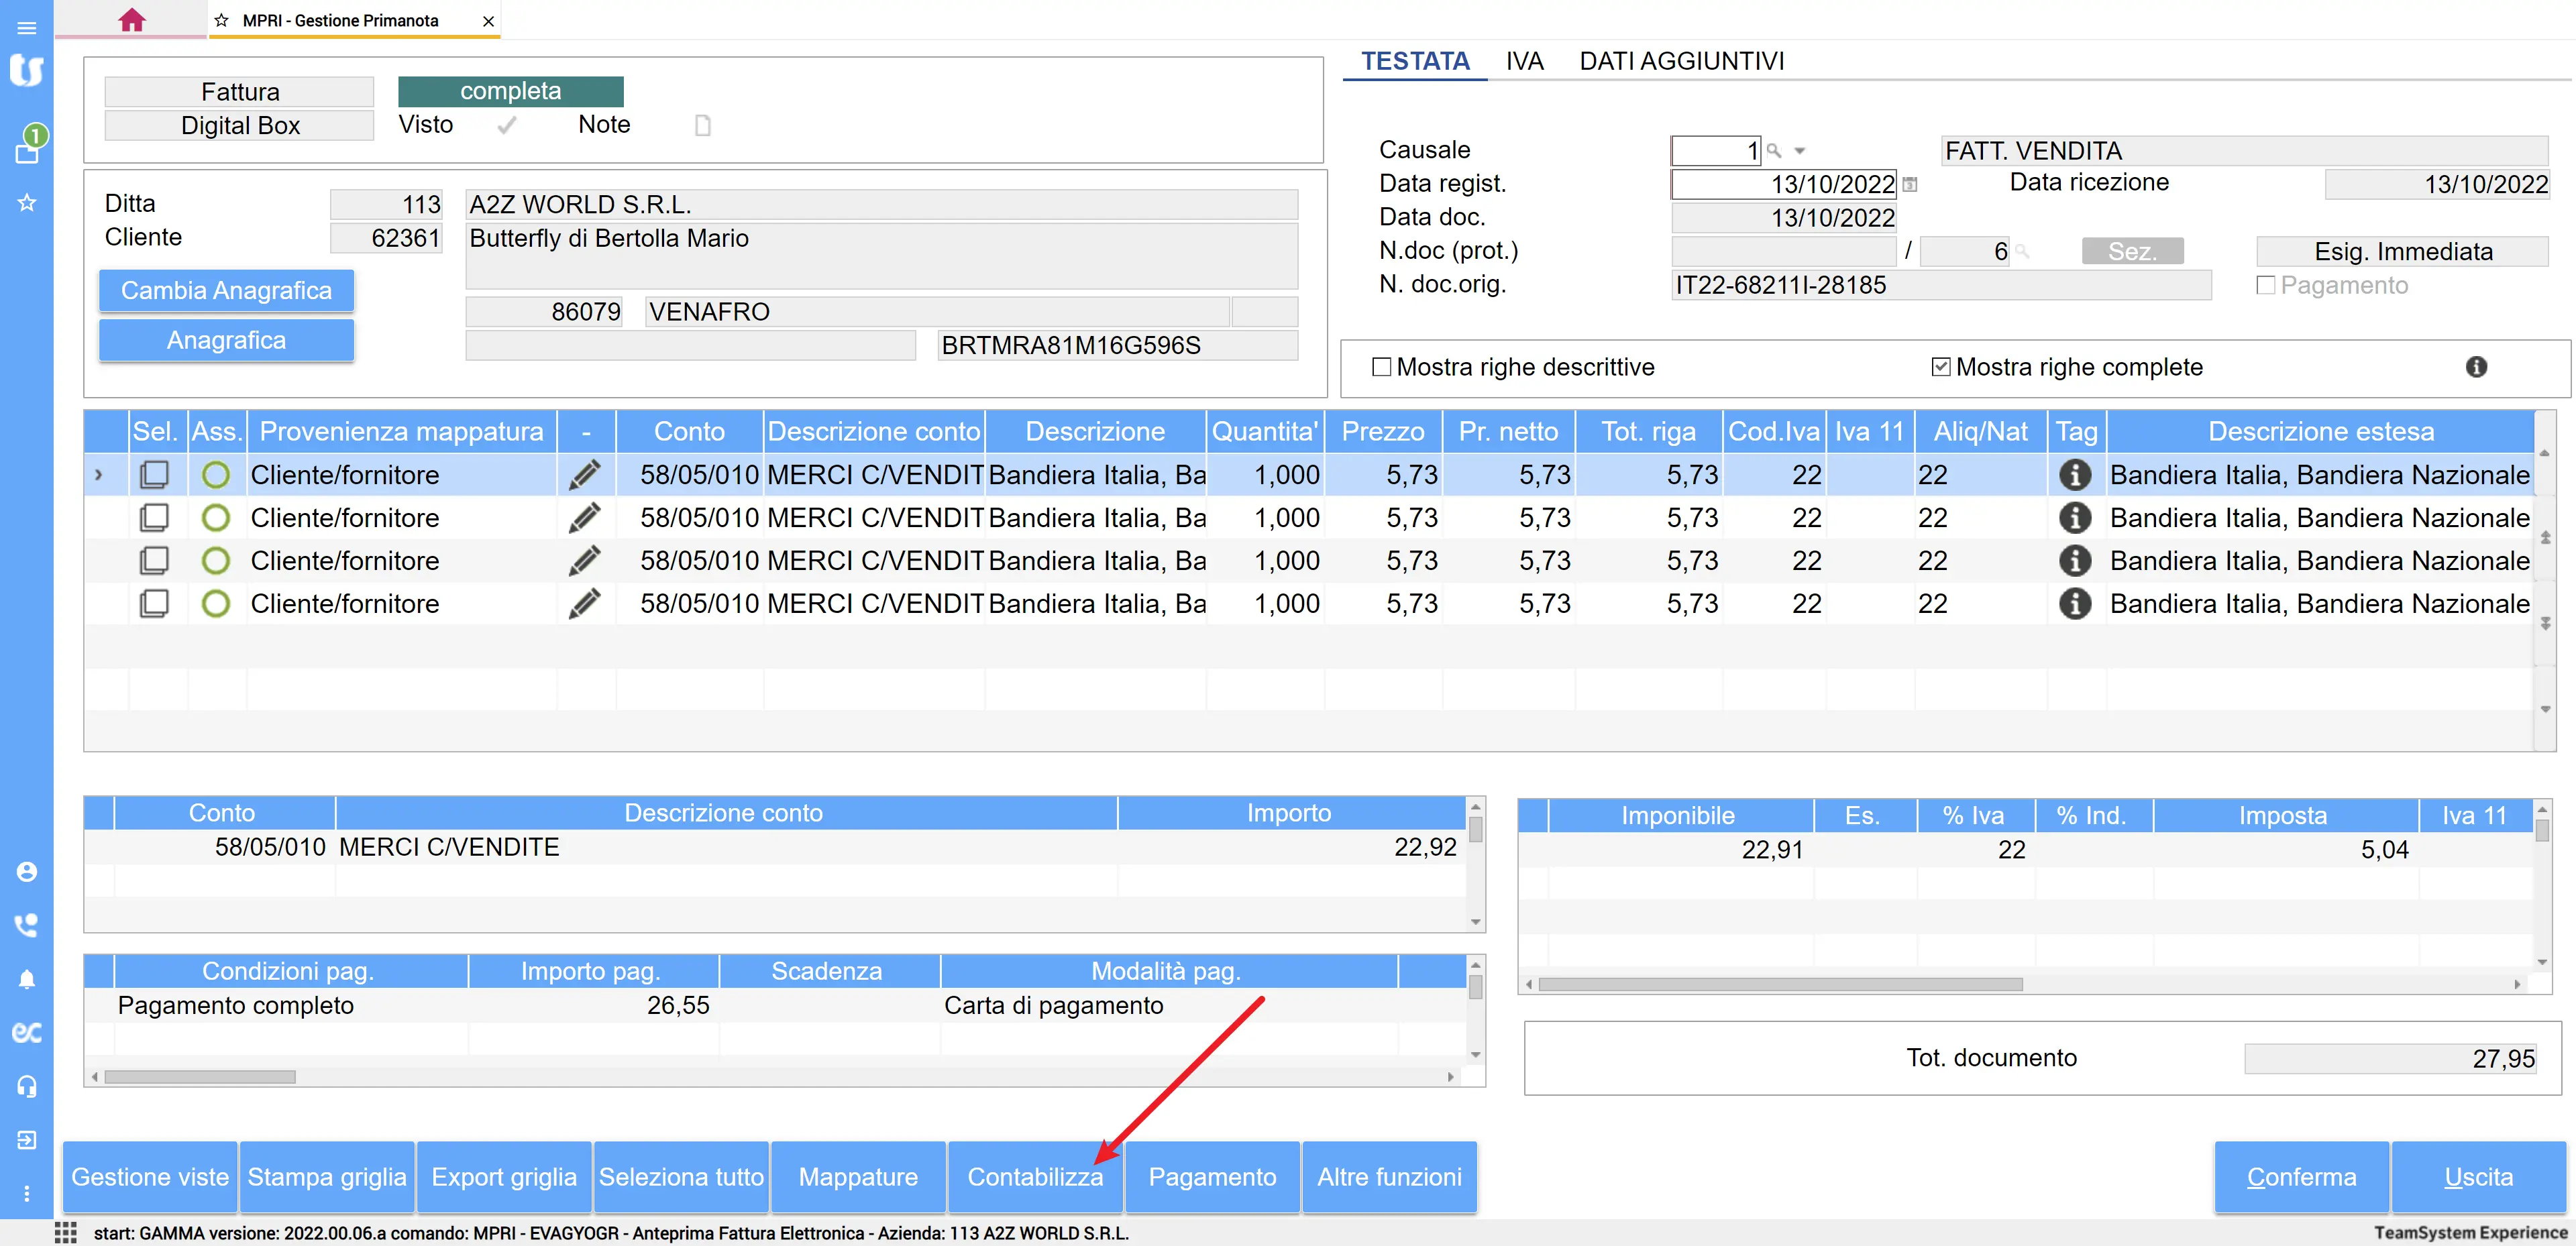This screenshot has height=1246, width=2576.
Task: Open the DATI AGGIUNTIVI tab
Action: click(1681, 61)
